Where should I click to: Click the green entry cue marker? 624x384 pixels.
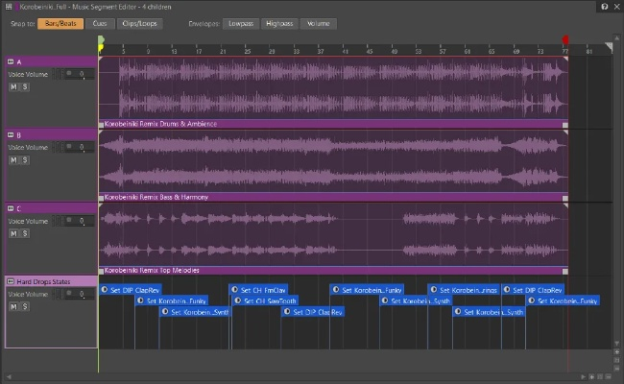click(100, 41)
